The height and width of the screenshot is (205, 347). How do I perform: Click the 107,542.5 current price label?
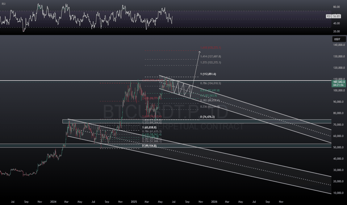click(338, 82)
